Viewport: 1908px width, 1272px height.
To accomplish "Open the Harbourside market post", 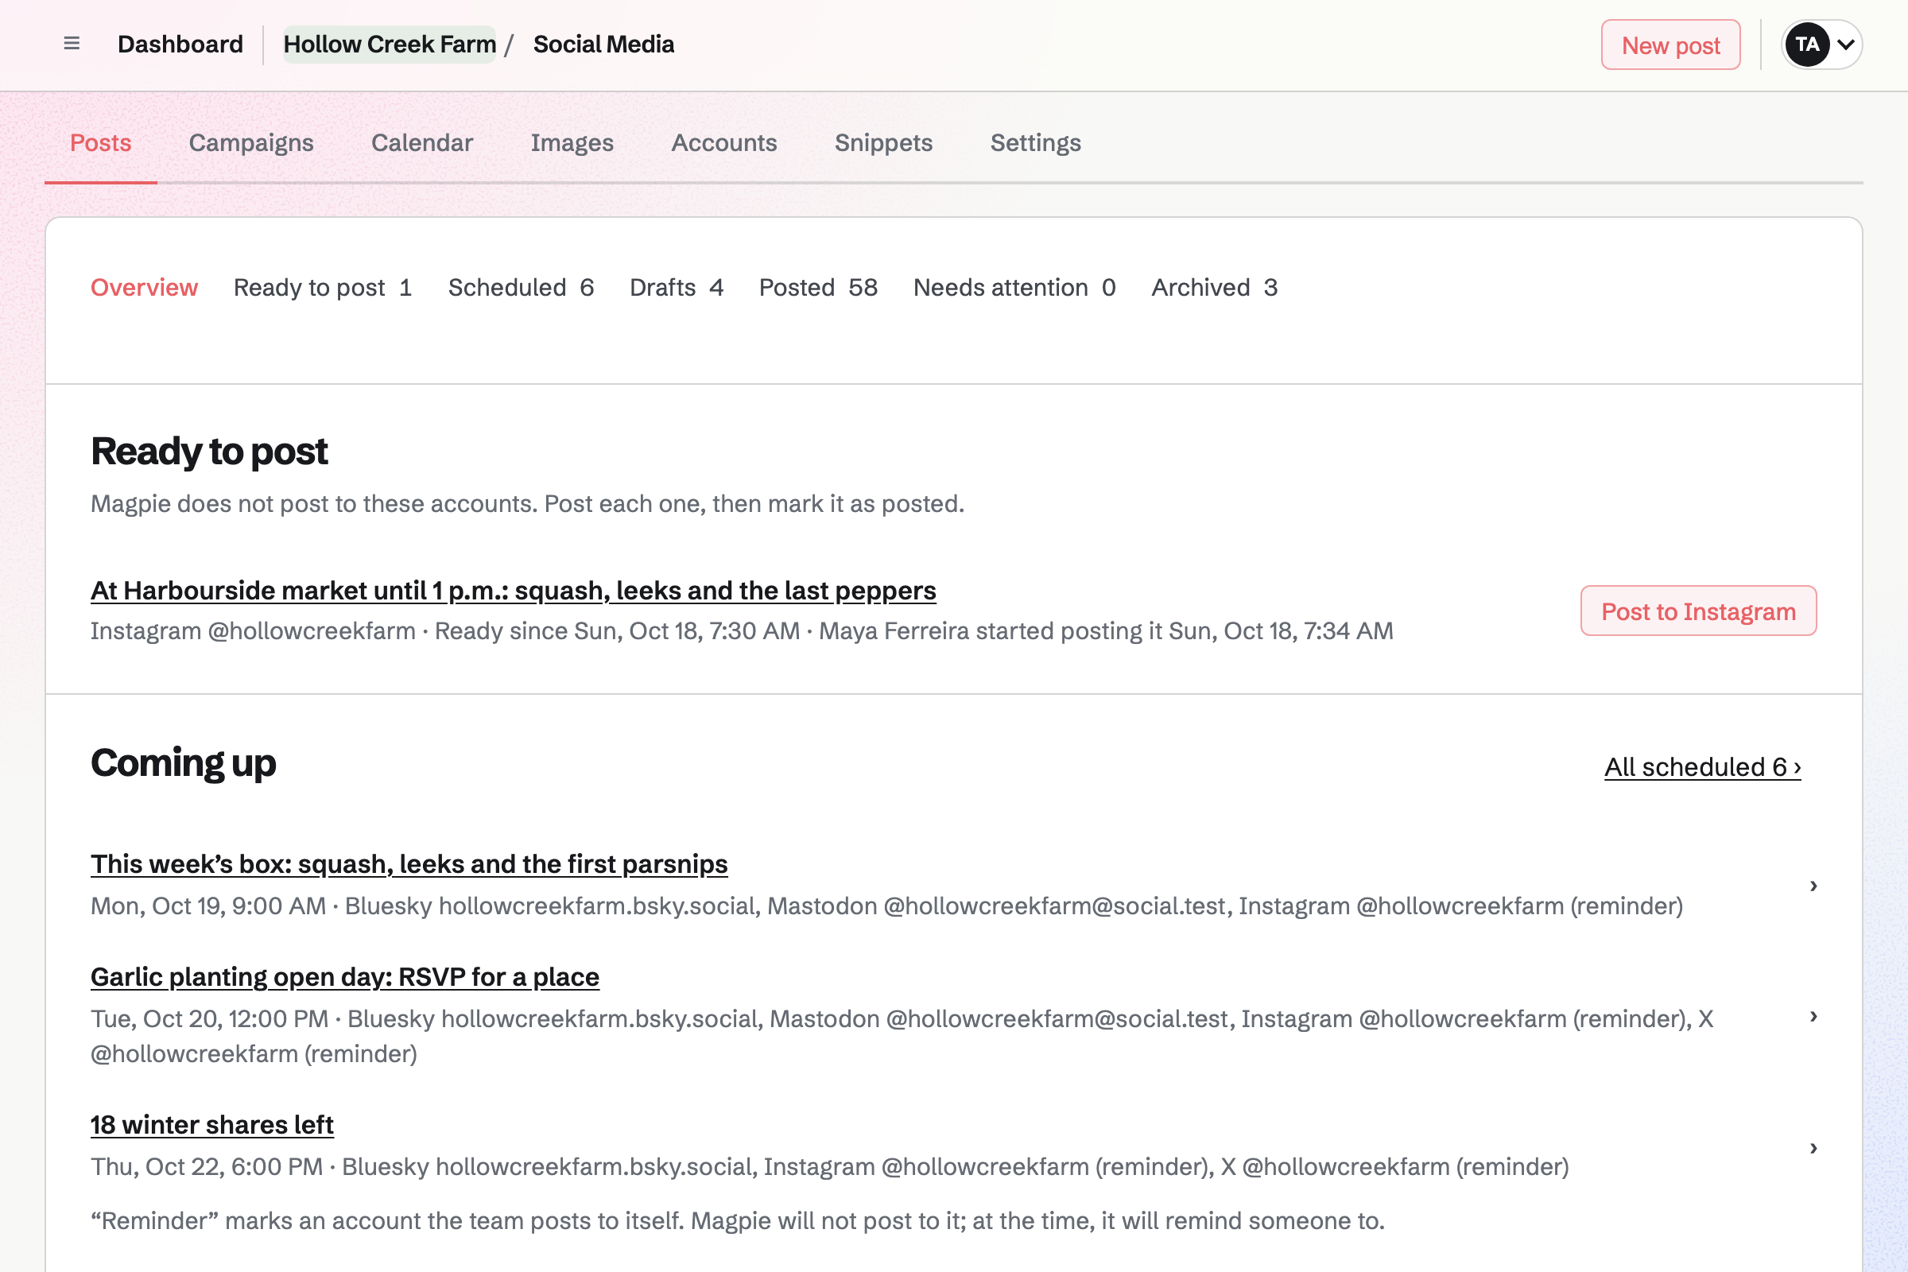I will [514, 591].
